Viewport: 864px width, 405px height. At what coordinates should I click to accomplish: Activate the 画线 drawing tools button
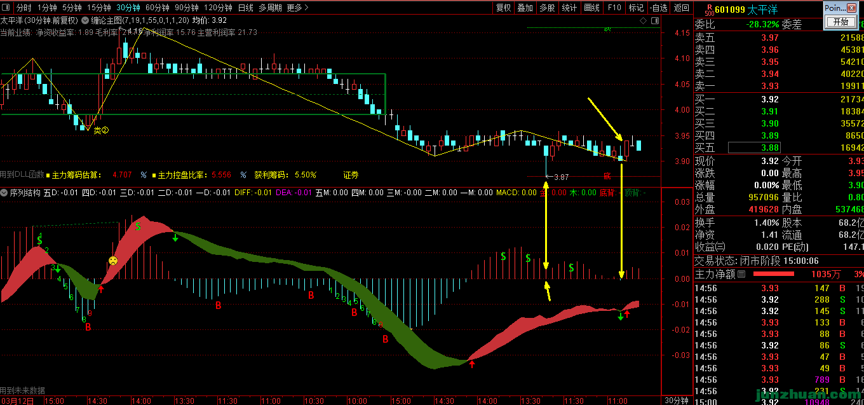coord(591,8)
